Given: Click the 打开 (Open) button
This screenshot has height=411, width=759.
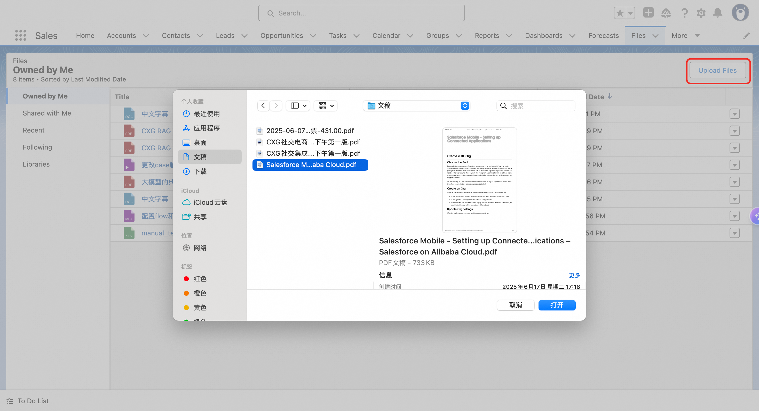Looking at the screenshot, I should [557, 305].
